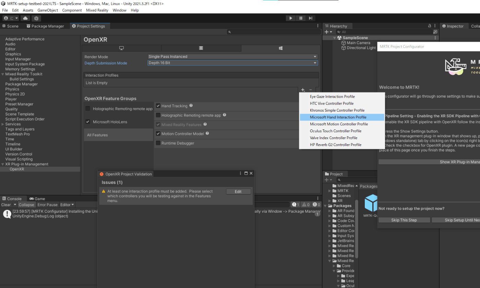Click the warning icon in Project Validation
This screenshot has width=480, height=288.
click(104, 191)
